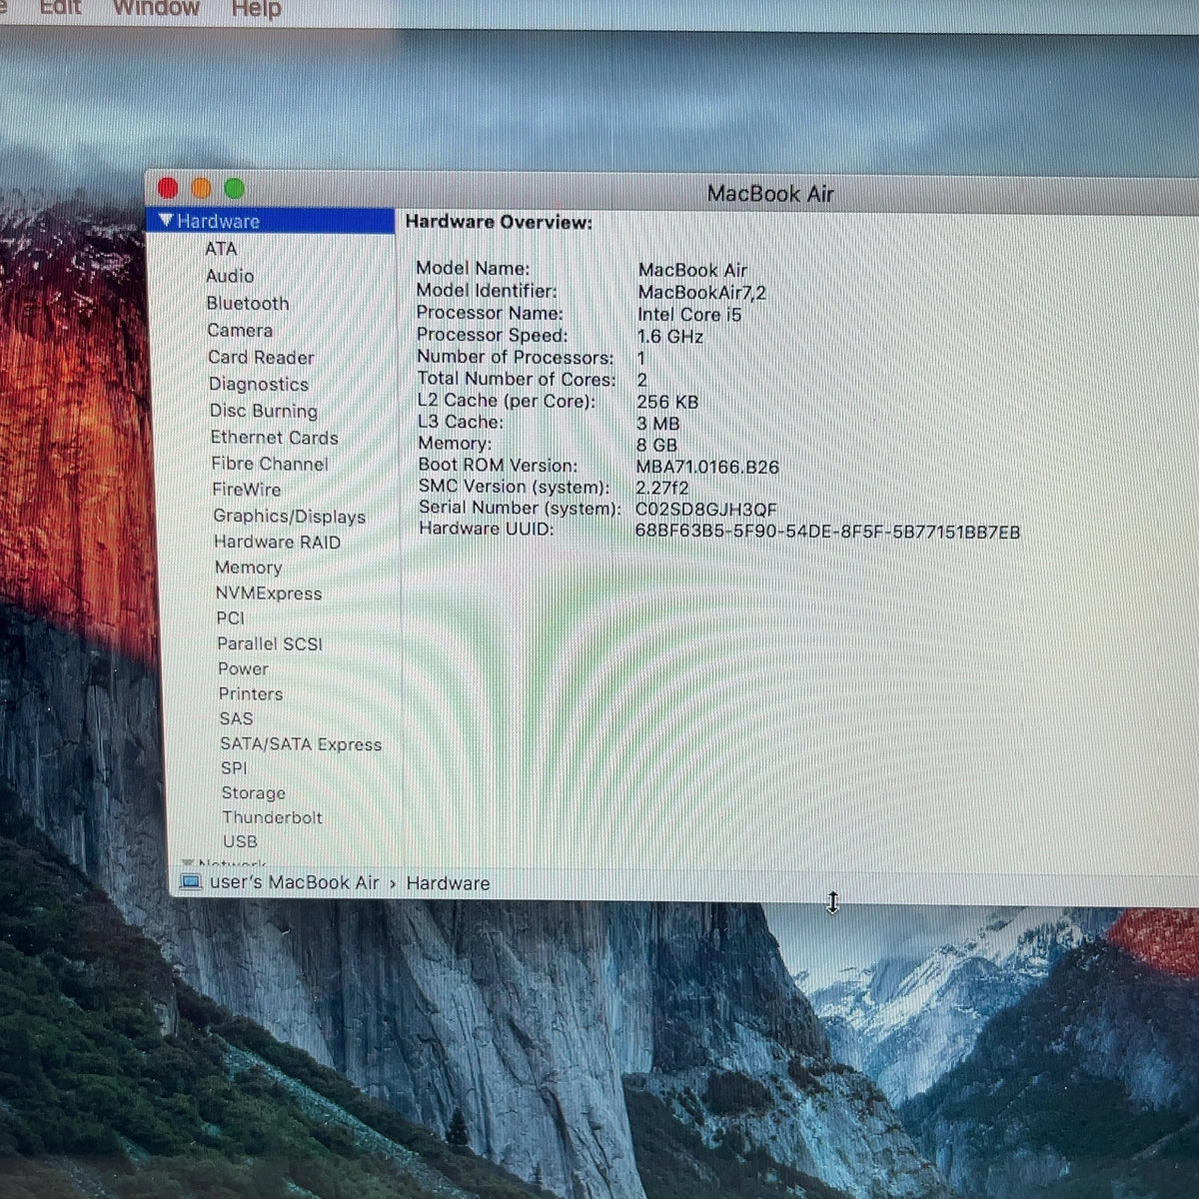Select Memory in hardware list
Viewport: 1199px width, 1199px height.
click(x=248, y=568)
